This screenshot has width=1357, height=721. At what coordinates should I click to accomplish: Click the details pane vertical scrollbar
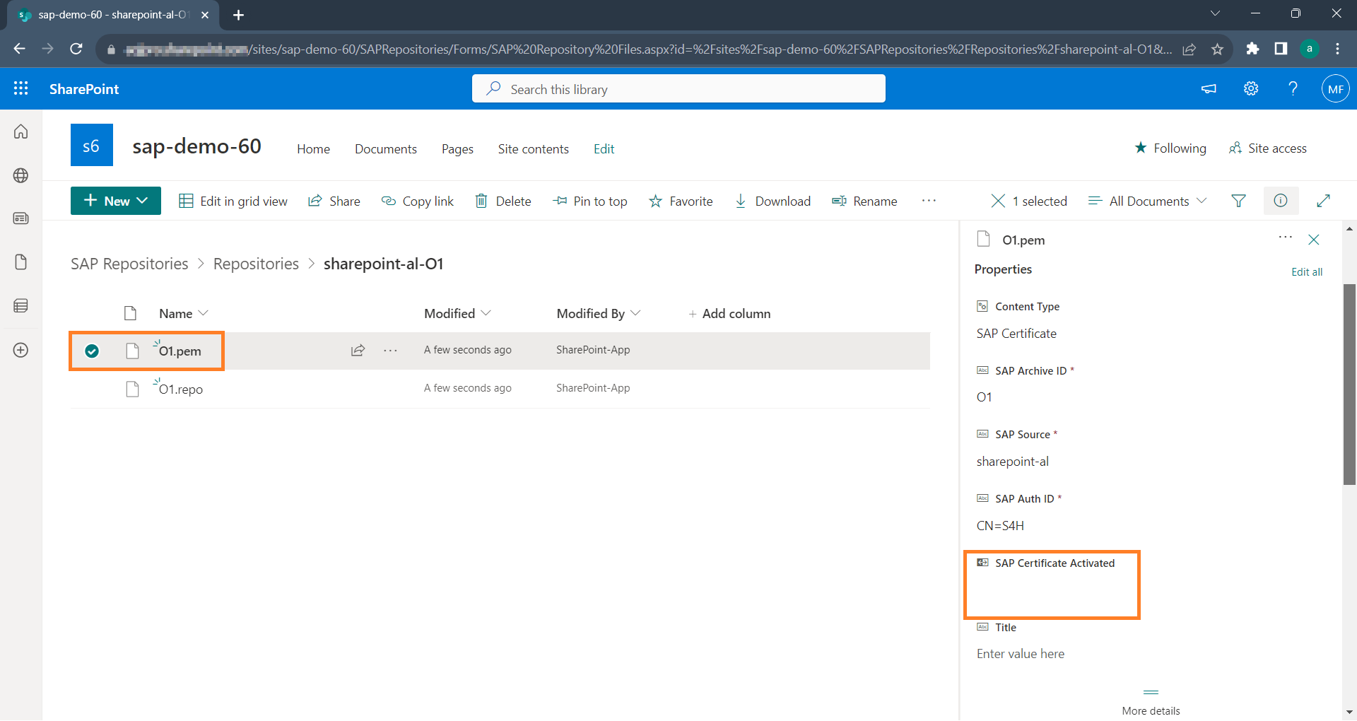(1349, 384)
